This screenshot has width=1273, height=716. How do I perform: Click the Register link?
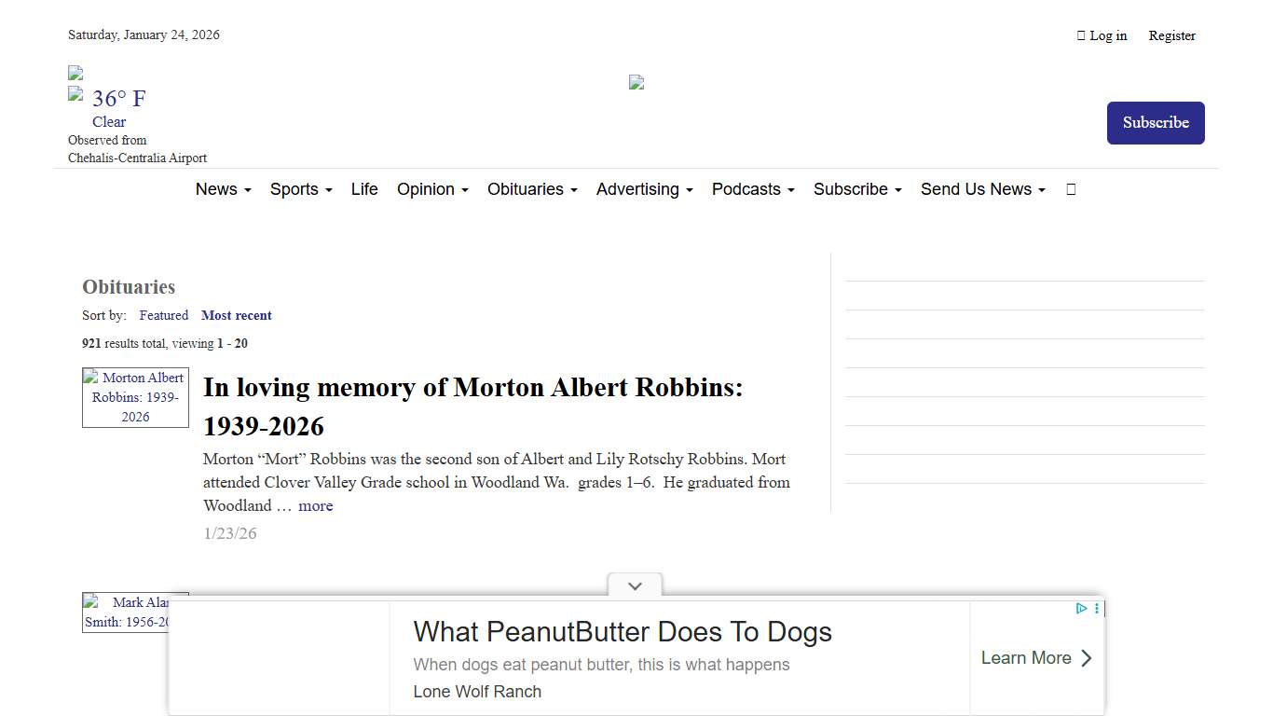point(1171,35)
